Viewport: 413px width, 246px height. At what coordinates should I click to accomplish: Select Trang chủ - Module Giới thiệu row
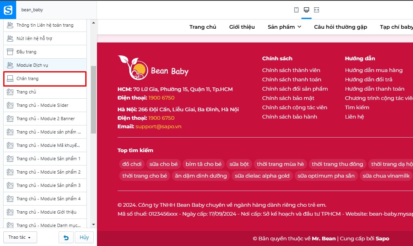(x=45, y=212)
